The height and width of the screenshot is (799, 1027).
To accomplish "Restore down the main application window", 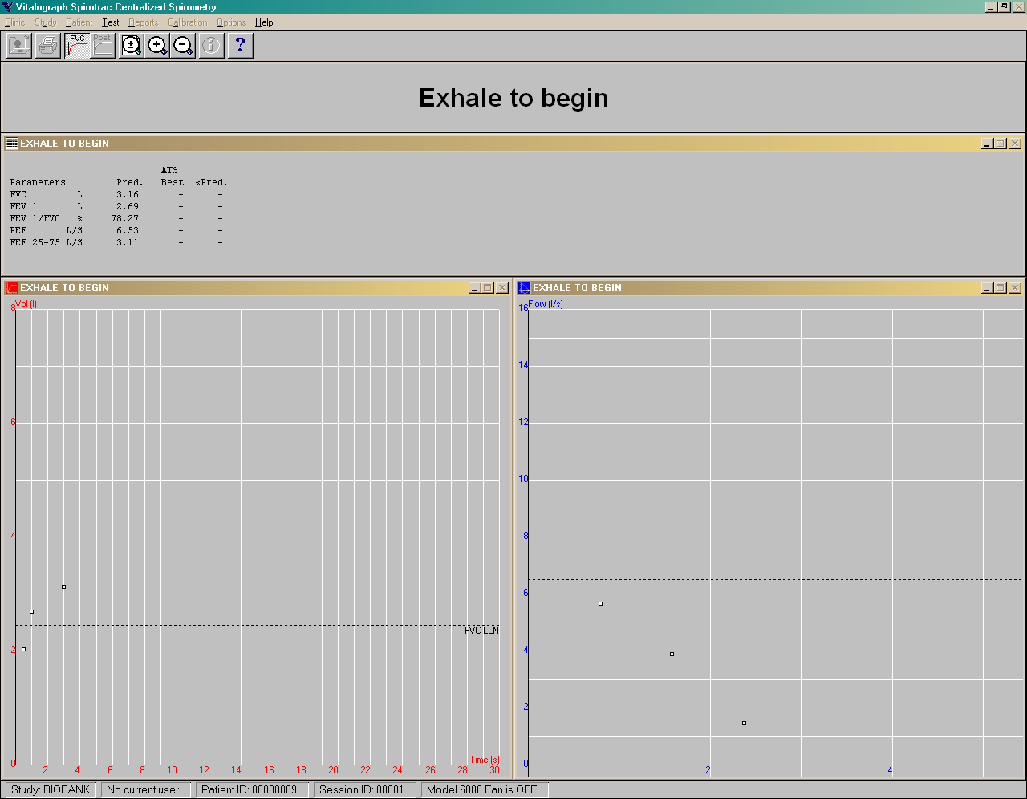I will [1004, 7].
